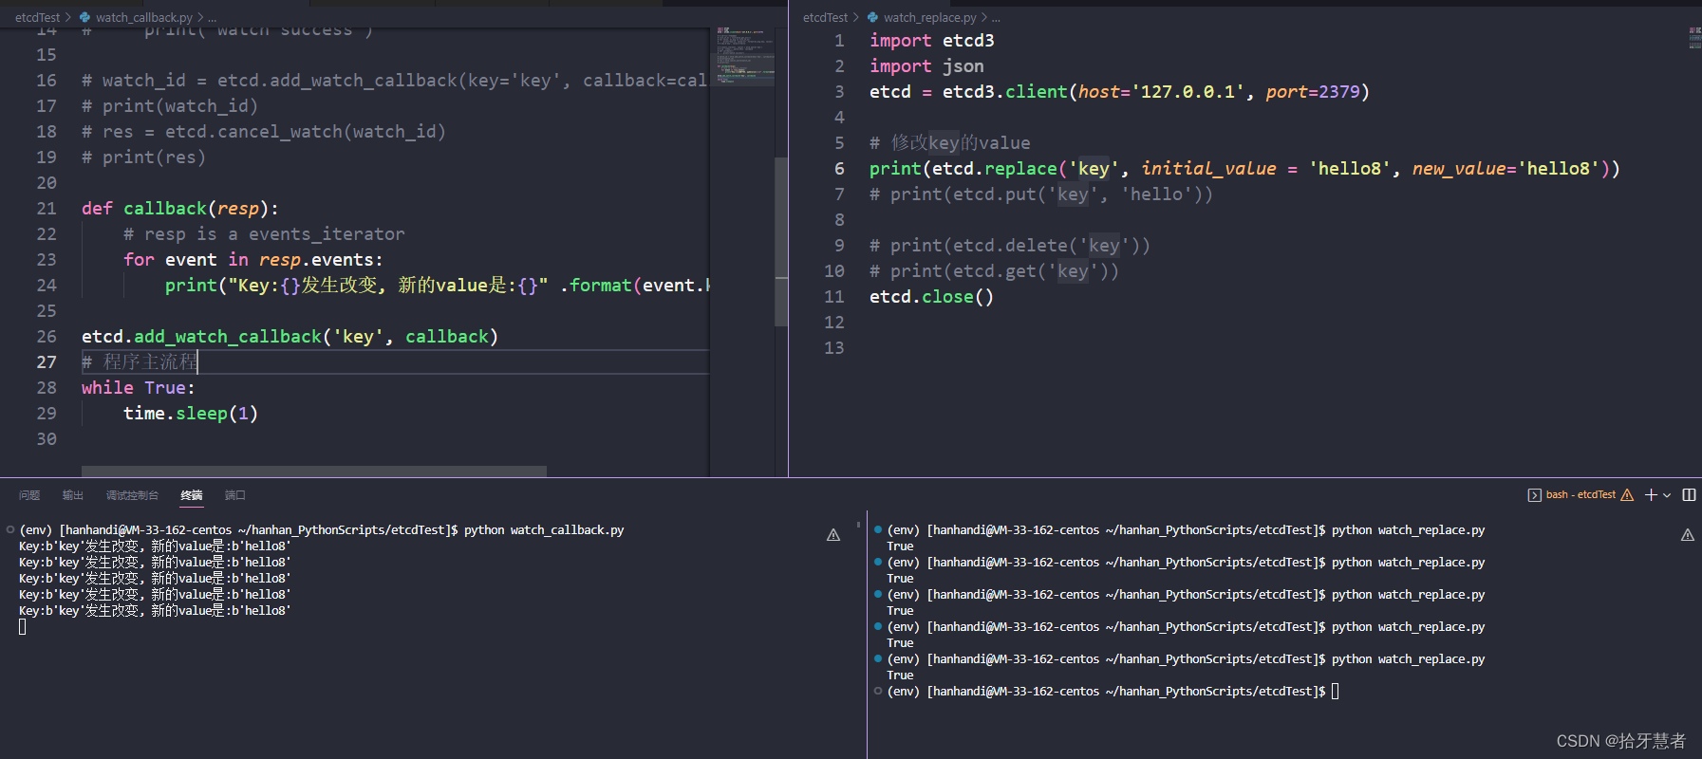The height and width of the screenshot is (759, 1702).
Task: Click Python file icon beside watch_callback.py
Action: (84, 17)
